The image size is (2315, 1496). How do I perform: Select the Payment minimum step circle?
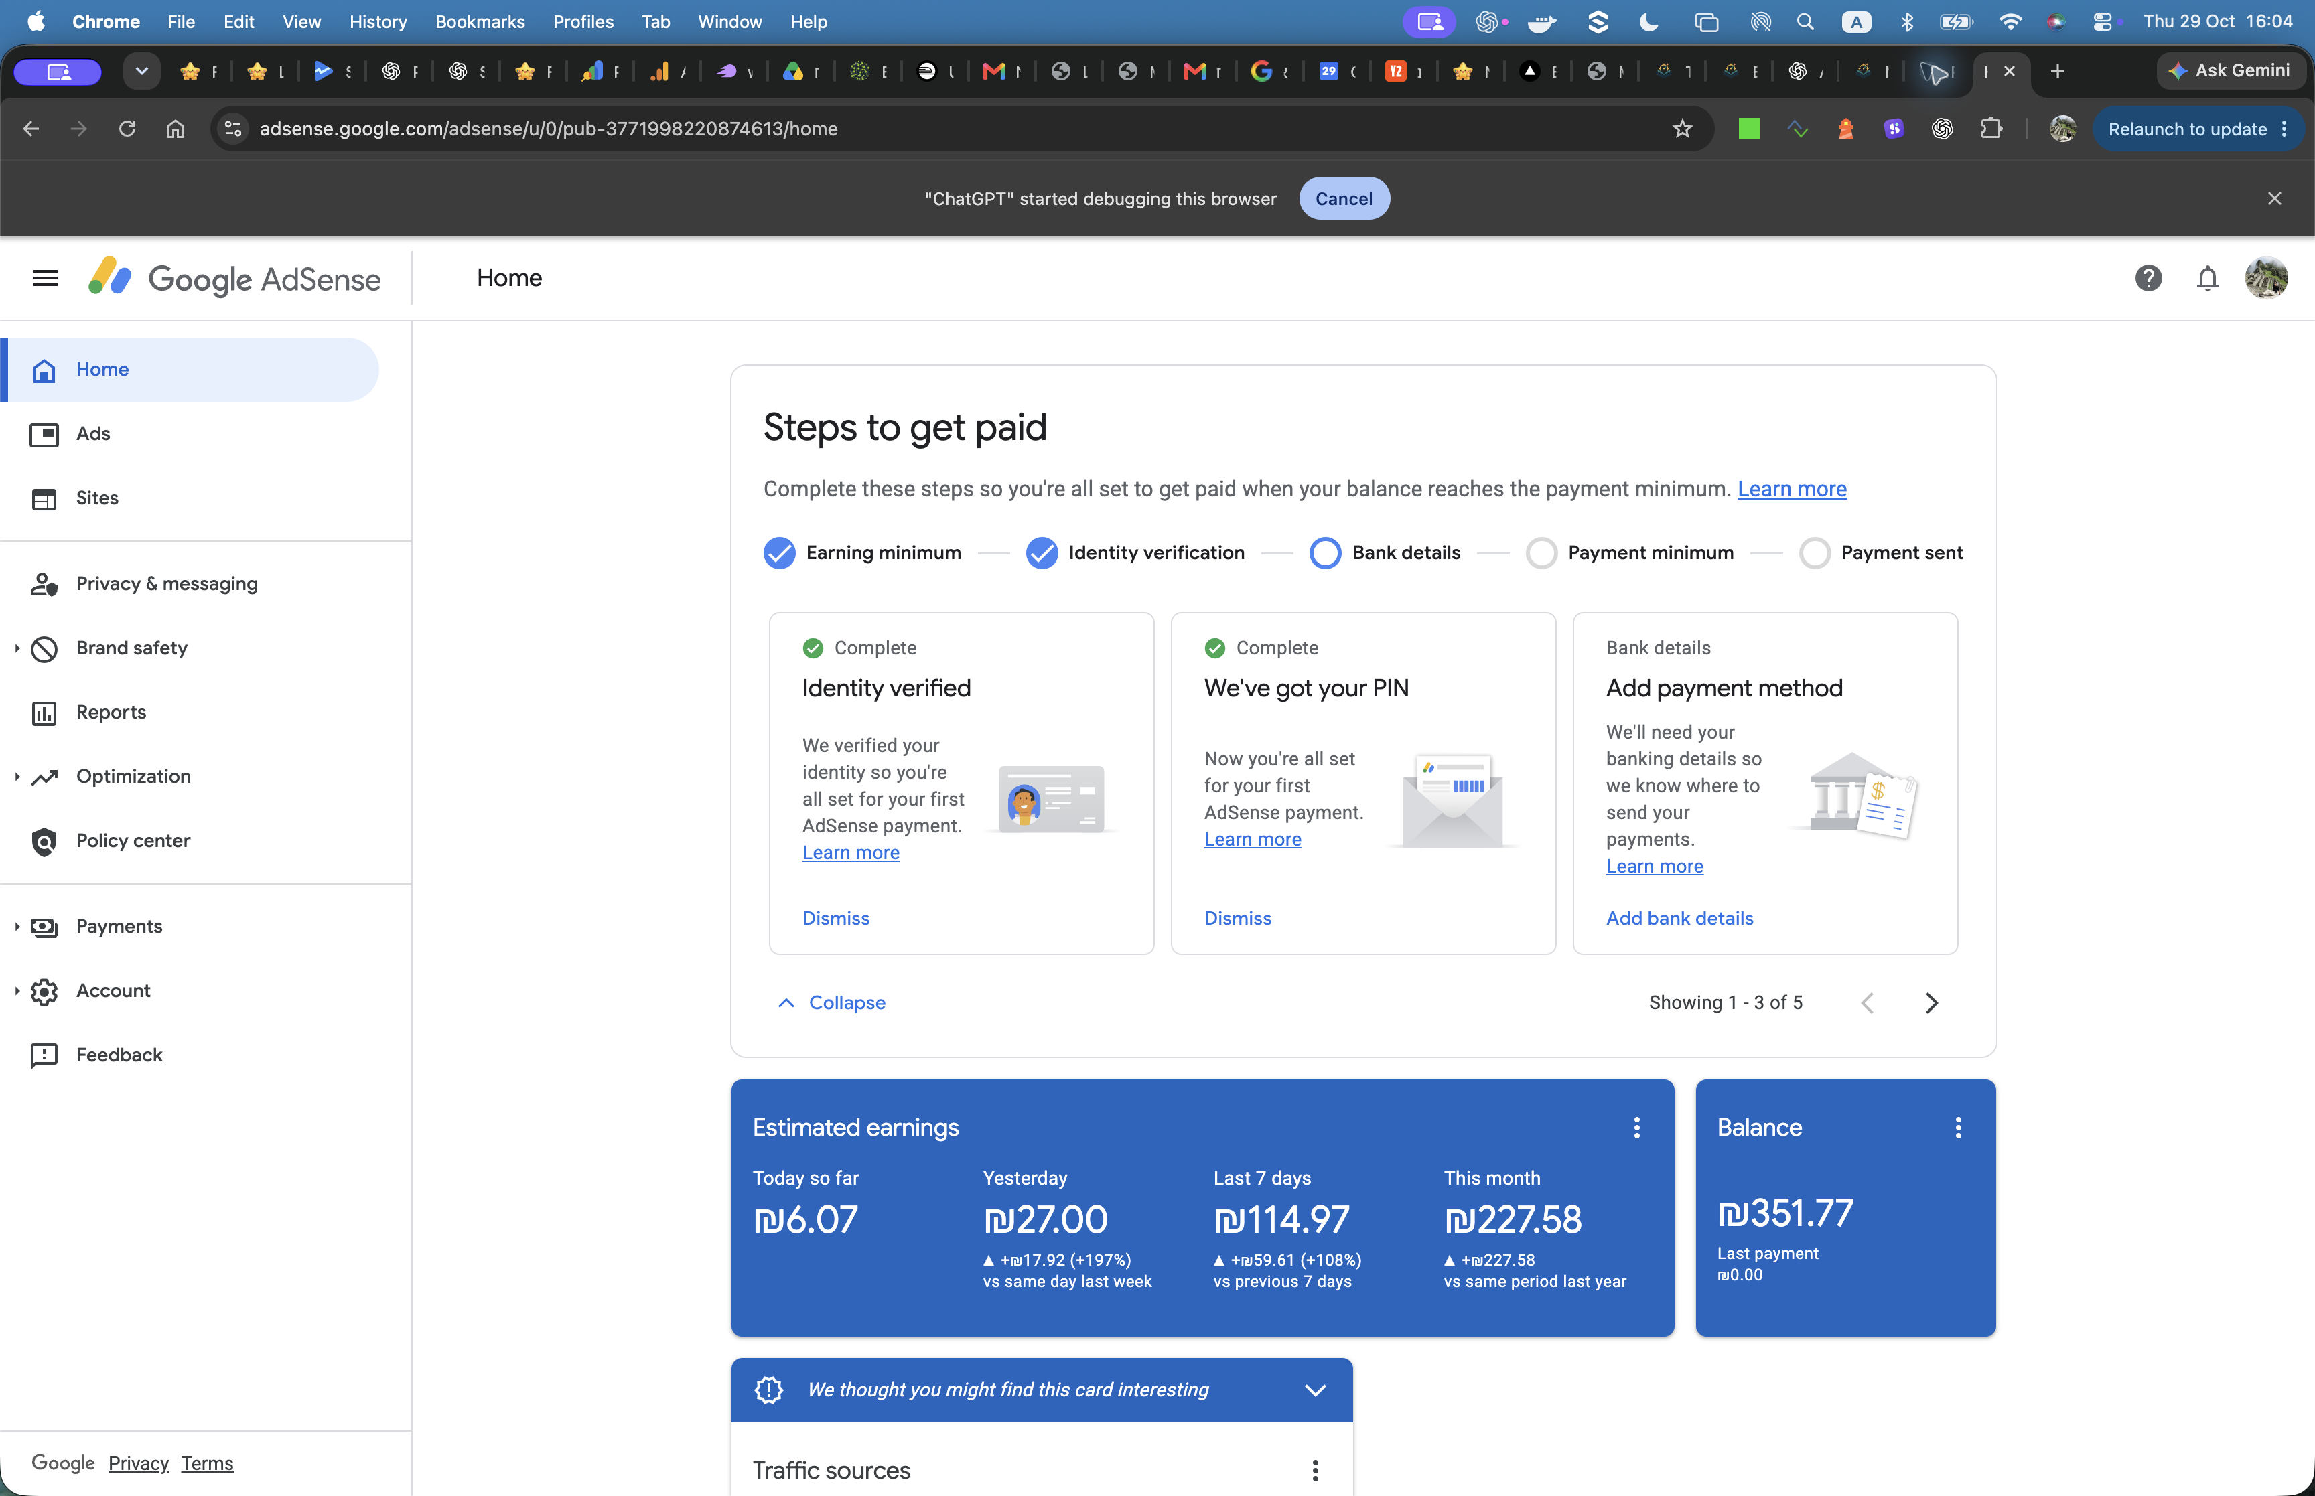click(1541, 552)
